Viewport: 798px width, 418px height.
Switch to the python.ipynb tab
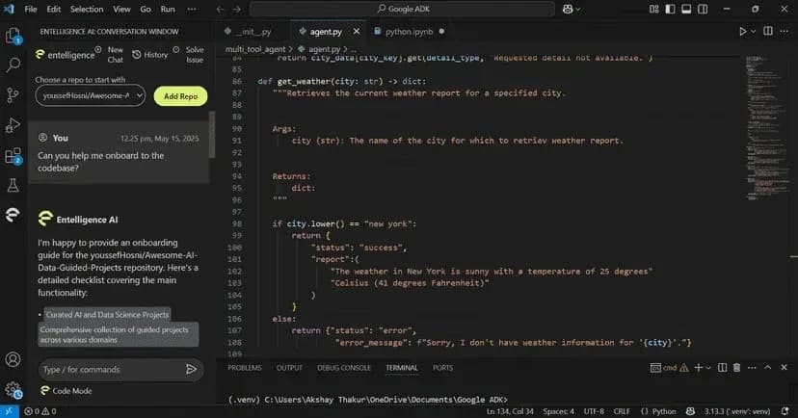coord(409,32)
